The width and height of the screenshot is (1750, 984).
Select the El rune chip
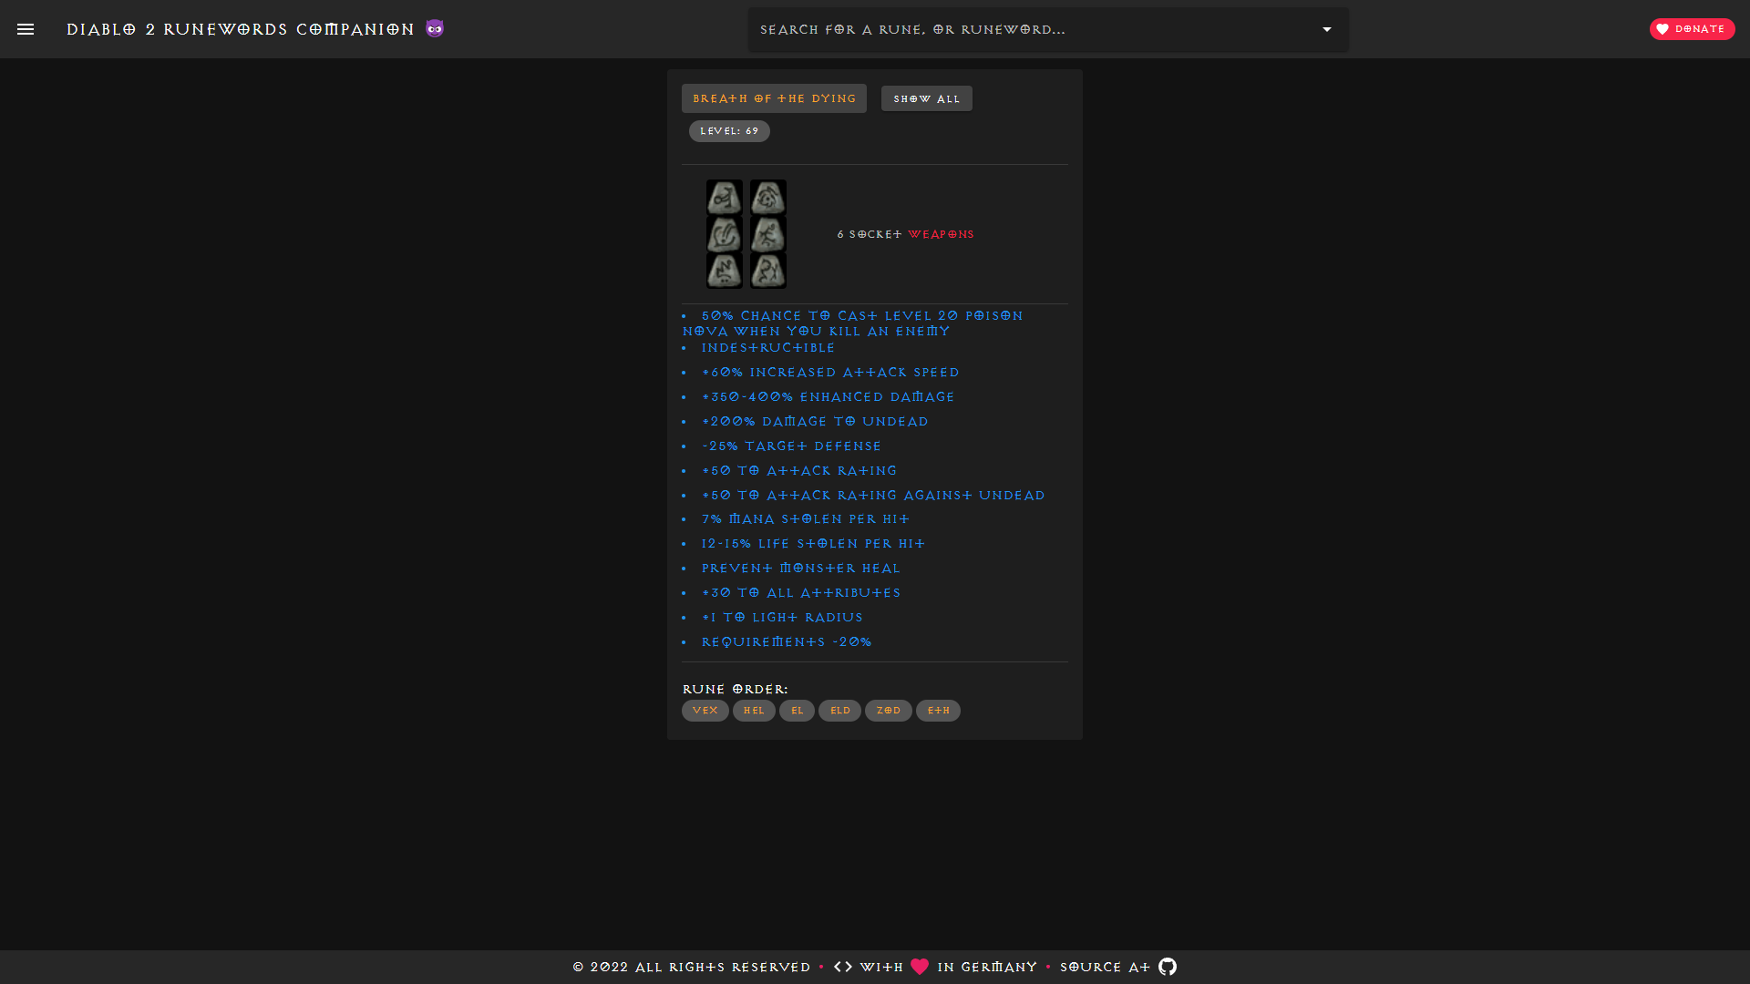tap(797, 711)
